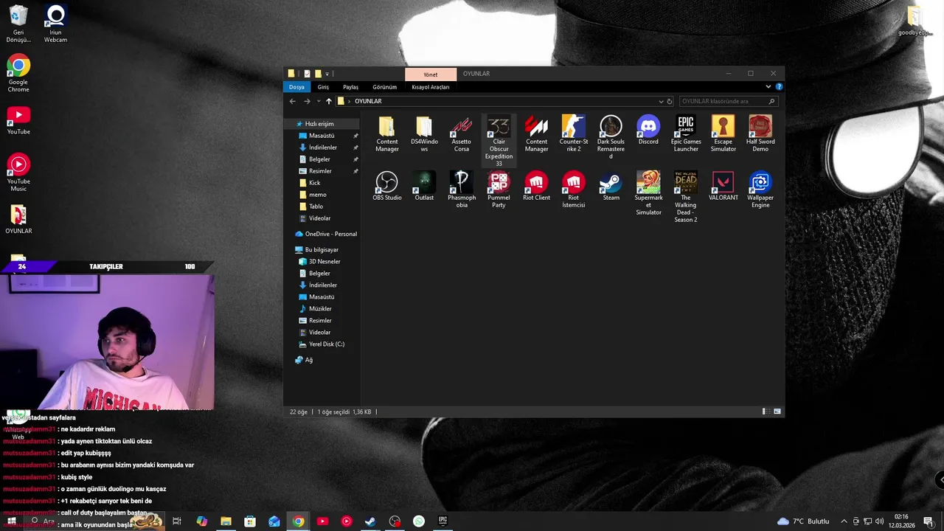The height and width of the screenshot is (531, 944).
Task: Open the Windows Start button
Action: point(12,521)
